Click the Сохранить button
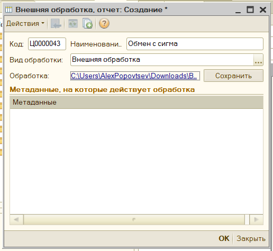This screenshot has width=273, height=251. (x=233, y=76)
